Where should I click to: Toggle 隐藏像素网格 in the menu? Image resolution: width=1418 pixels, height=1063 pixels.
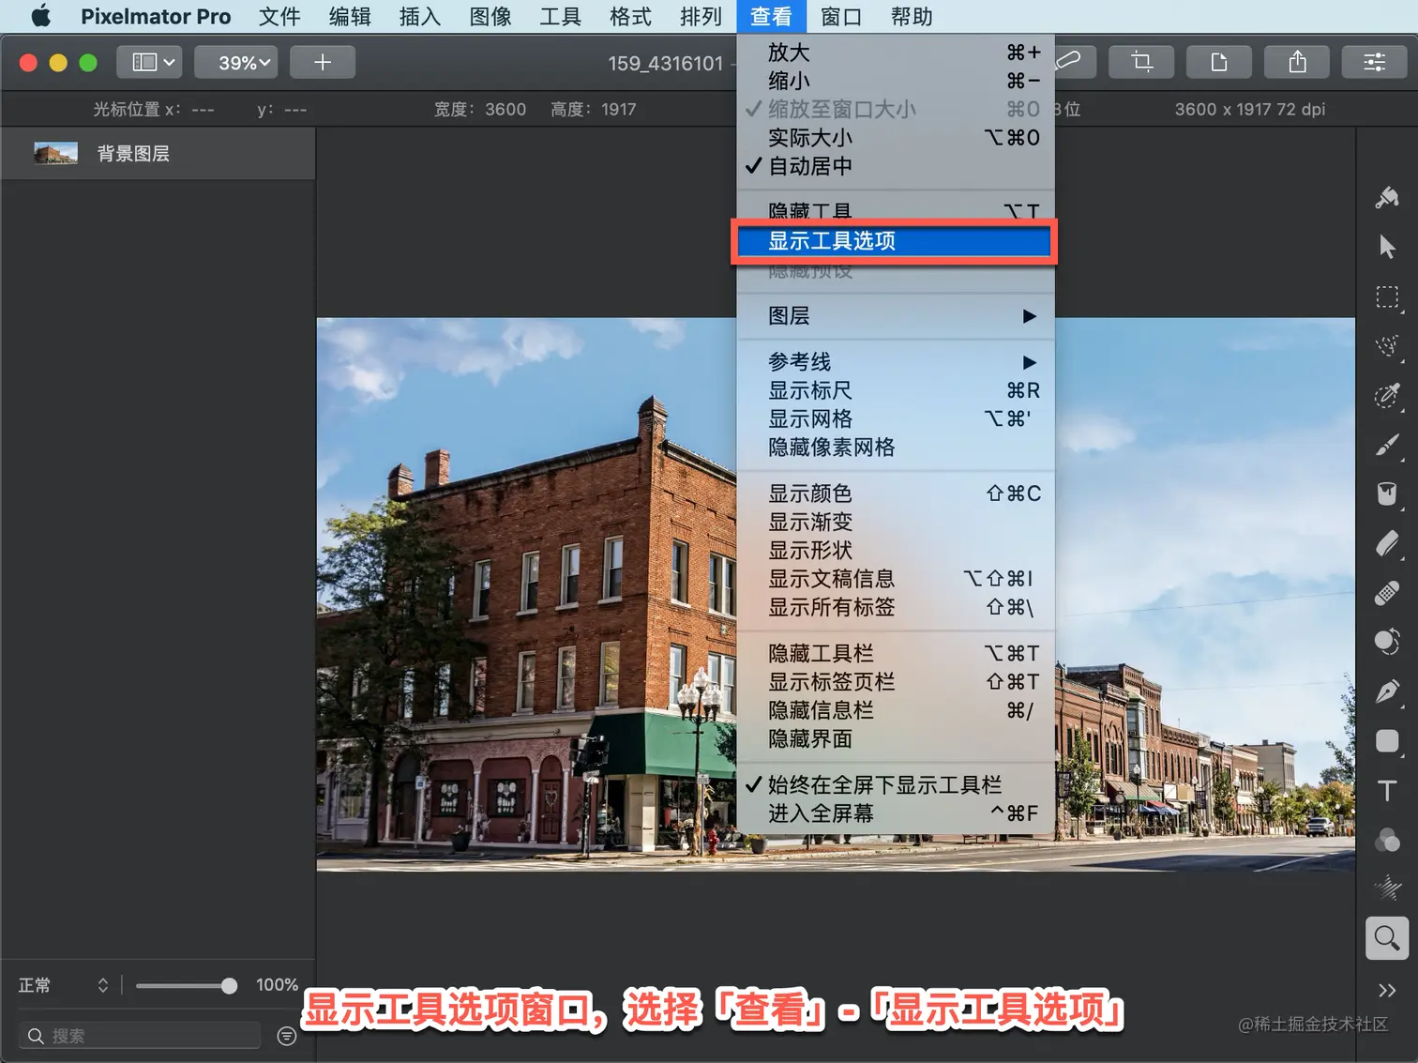tap(897, 448)
